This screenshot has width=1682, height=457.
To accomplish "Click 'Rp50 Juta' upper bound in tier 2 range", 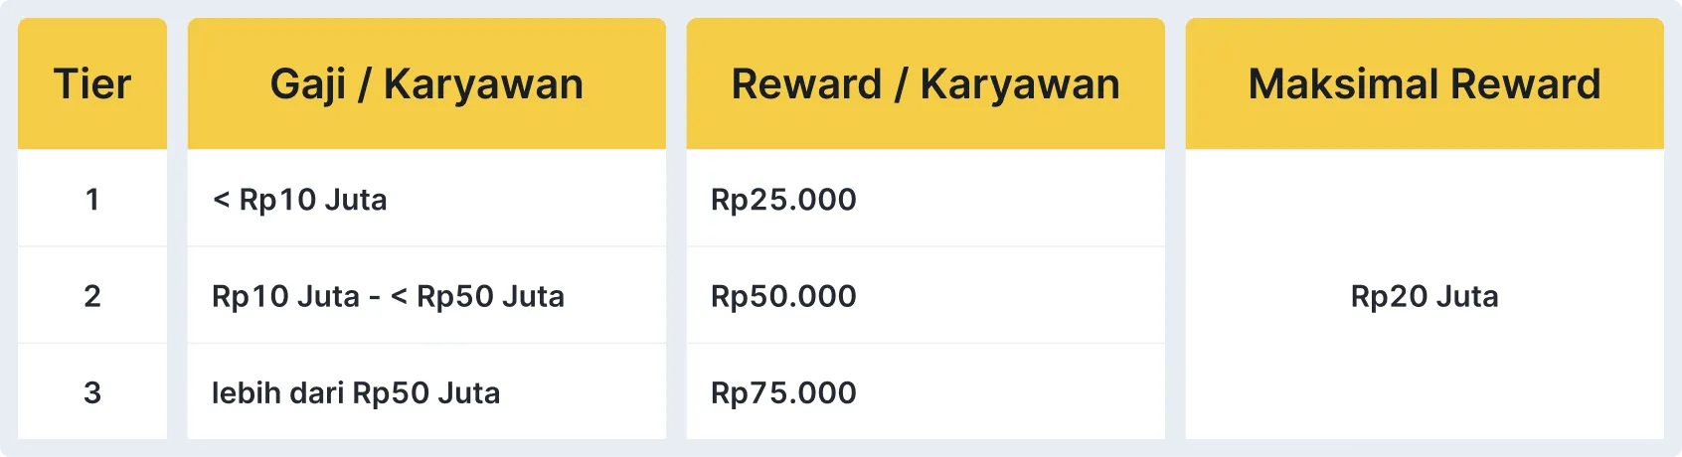I will point(490,296).
